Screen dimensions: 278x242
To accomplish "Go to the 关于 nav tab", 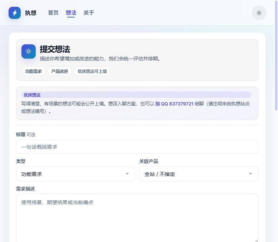I will pos(89,13).
